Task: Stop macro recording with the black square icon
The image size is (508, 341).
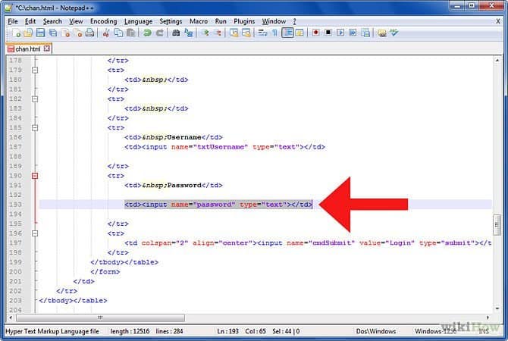Action: 328,33
